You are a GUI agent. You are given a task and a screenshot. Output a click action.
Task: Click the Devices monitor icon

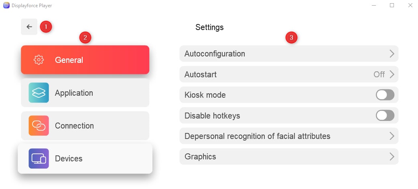(39, 159)
